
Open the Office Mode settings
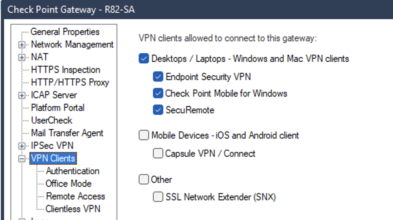pyautogui.click(x=69, y=184)
